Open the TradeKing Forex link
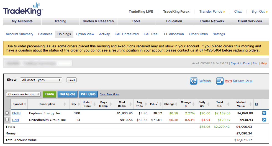 (176, 12)
